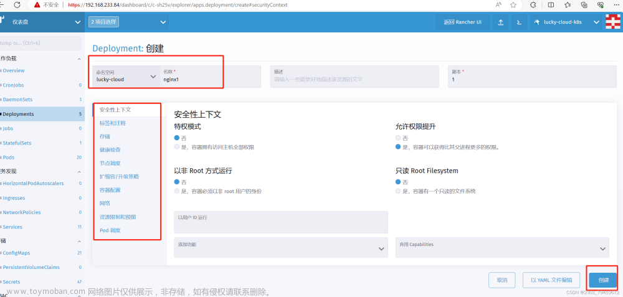The height and width of the screenshot is (297, 623).
Task: Open the user avatar menu
Action: click(x=613, y=22)
